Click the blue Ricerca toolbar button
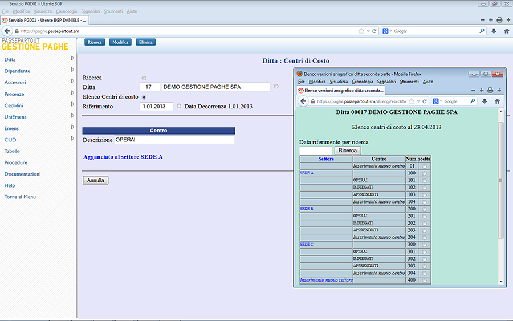The height and width of the screenshot is (321, 513). click(95, 42)
